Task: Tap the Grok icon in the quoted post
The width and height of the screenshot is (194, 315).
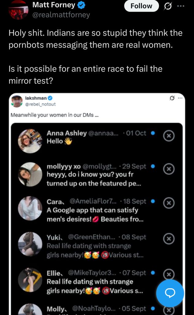Action: point(172,98)
